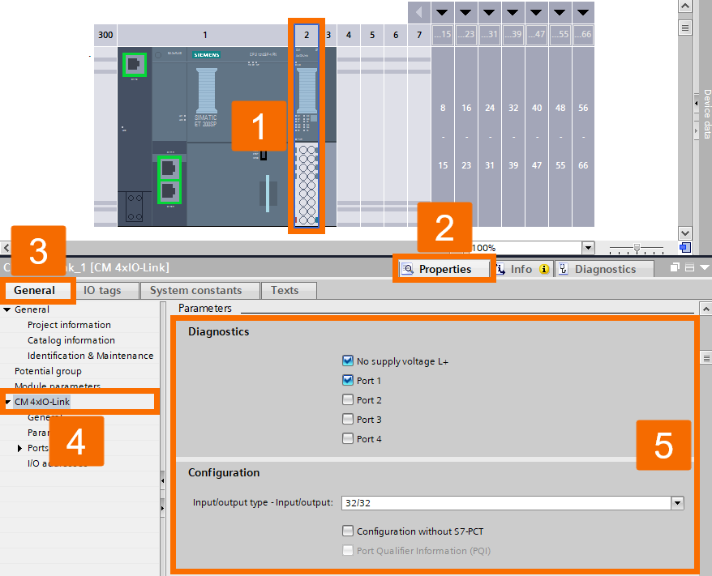Open the overview navigation icon beside zoom slider
This screenshot has height=576, width=712.
tap(685, 247)
